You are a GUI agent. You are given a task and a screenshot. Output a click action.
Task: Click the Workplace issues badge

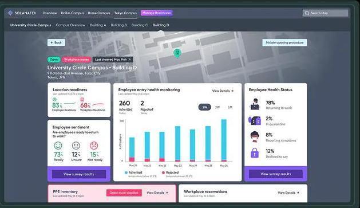click(77, 60)
